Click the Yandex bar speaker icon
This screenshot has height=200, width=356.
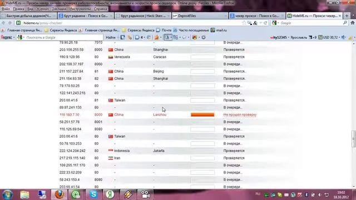344,37
